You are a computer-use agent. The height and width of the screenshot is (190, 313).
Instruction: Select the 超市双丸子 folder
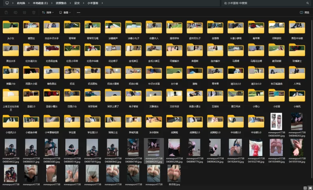coord(194,30)
